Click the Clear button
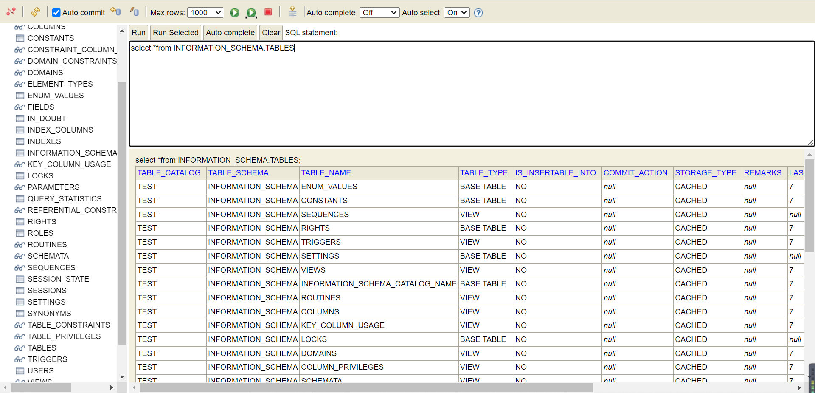 [x=271, y=33]
